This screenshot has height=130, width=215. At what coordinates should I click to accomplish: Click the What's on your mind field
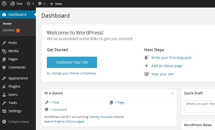(199, 106)
